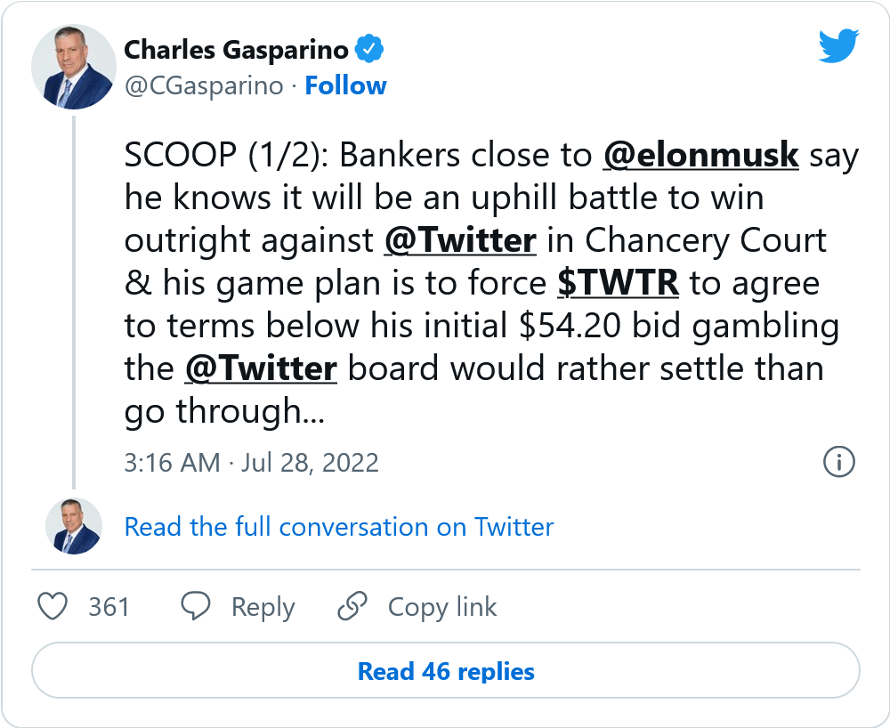Click the chain link copy icon
Viewport: 890px width, 728px height.
[352, 607]
